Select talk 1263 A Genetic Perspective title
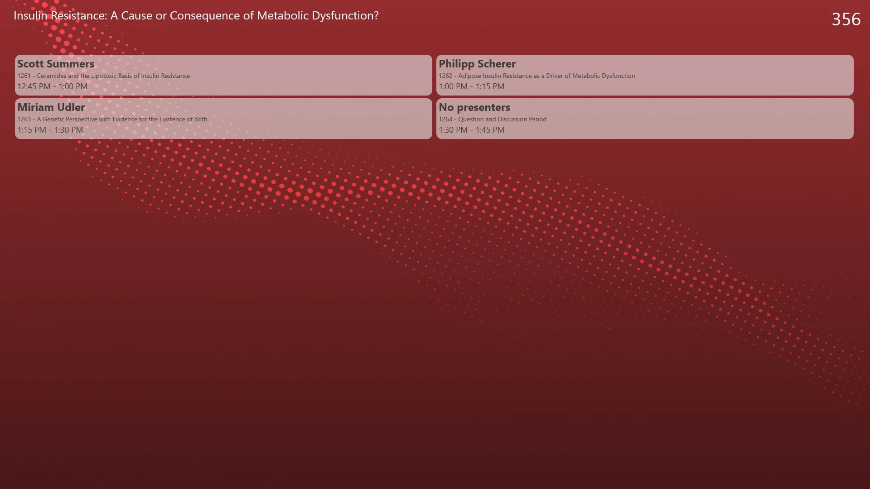 point(112,119)
